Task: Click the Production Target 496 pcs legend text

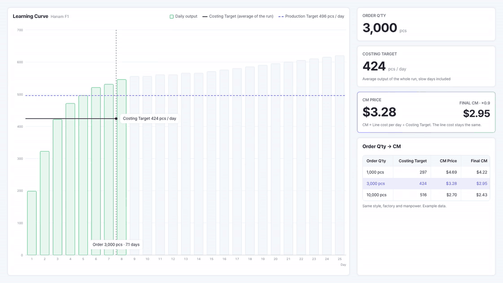Action: click(315, 16)
